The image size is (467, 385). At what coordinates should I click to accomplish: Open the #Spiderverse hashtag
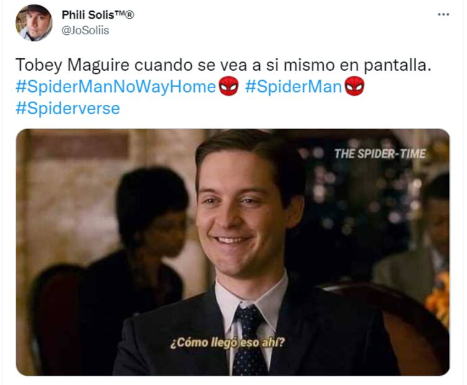pos(68,108)
